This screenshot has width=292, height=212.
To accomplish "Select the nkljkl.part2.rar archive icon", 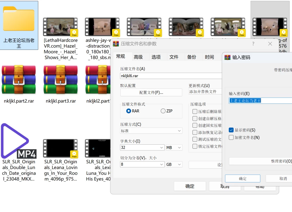I will click(x=19, y=80).
